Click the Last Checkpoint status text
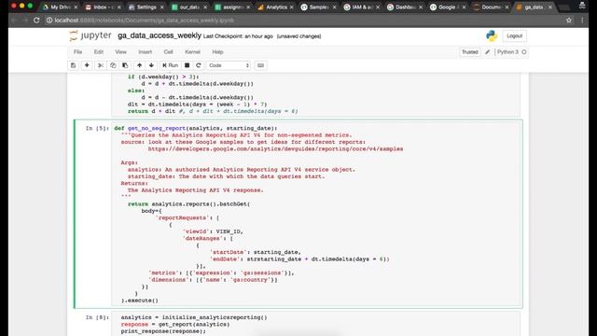This screenshot has width=597, height=336. point(238,36)
